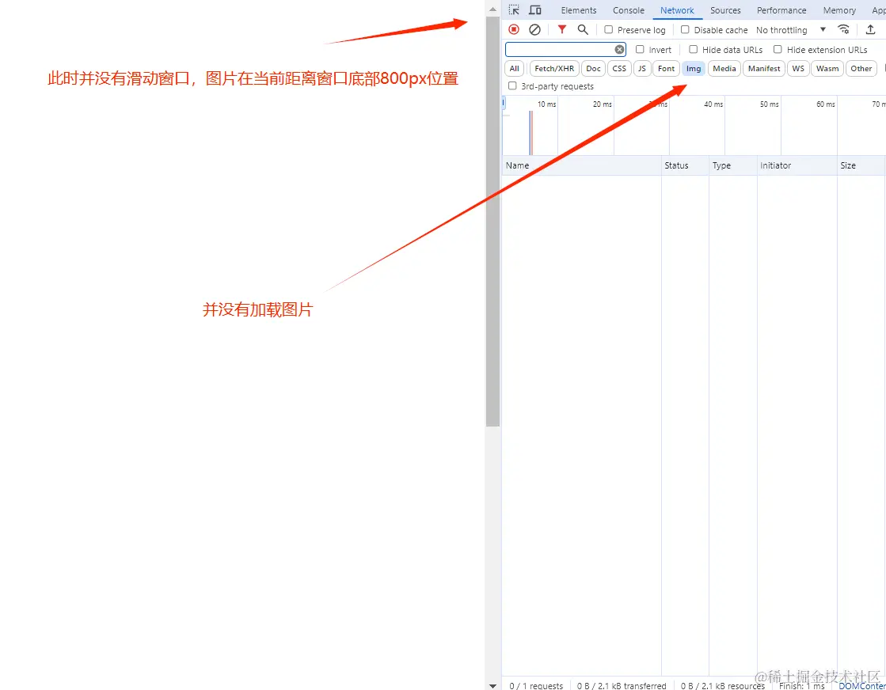886x690 pixels.
Task: Filter requests by Other
Action: [861, 68]
